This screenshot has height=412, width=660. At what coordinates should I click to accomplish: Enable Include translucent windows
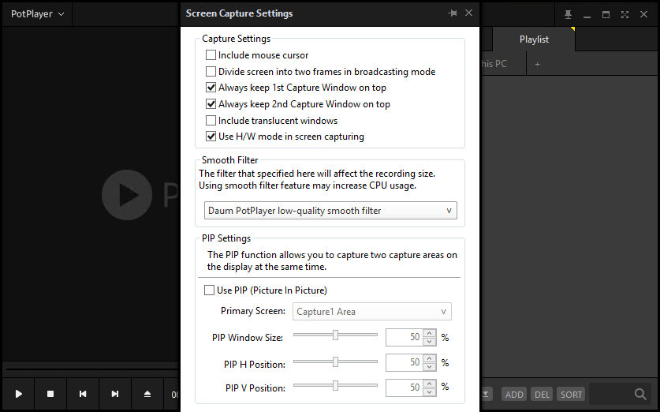point(211,121)
